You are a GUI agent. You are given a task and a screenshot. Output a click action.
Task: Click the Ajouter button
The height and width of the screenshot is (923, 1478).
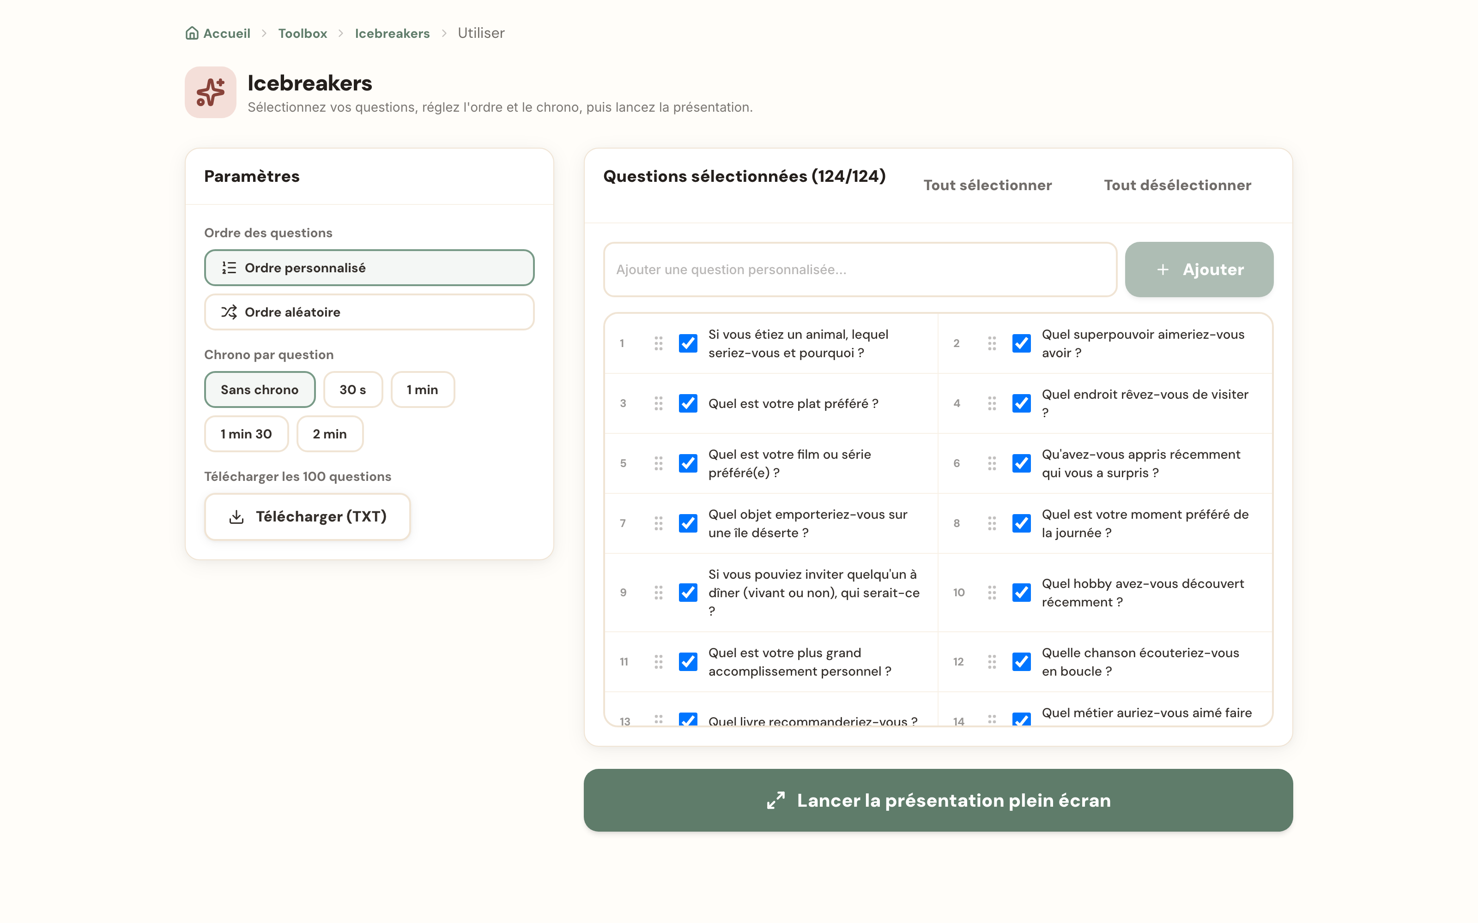click(x=1199, y=269)
